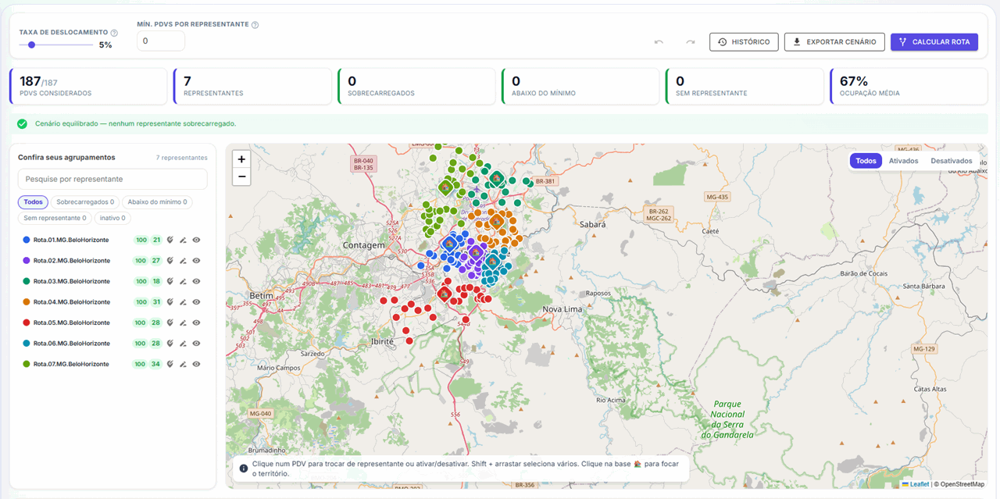1000x499 pixels.
Task: Click the location-check pin icon for Rota.02.MG.BeloHorizonte
Action: click(x=170, y=261)
